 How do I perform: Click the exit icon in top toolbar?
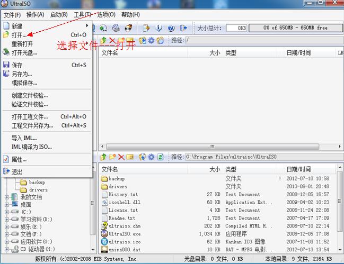coord(183,28)
